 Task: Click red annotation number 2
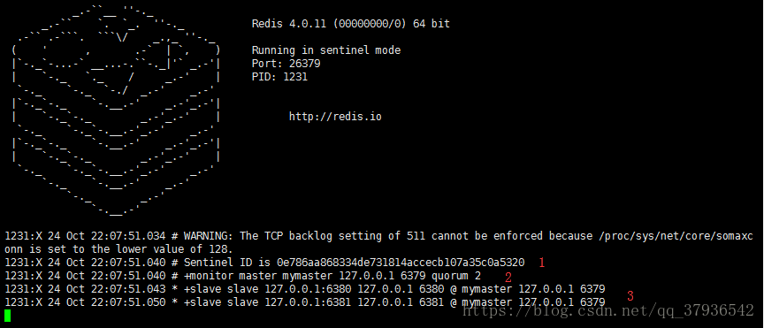508,278
